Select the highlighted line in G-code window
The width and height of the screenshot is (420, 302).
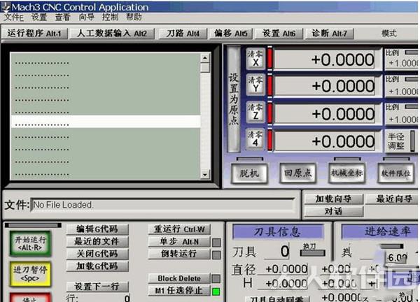point(106,122)
